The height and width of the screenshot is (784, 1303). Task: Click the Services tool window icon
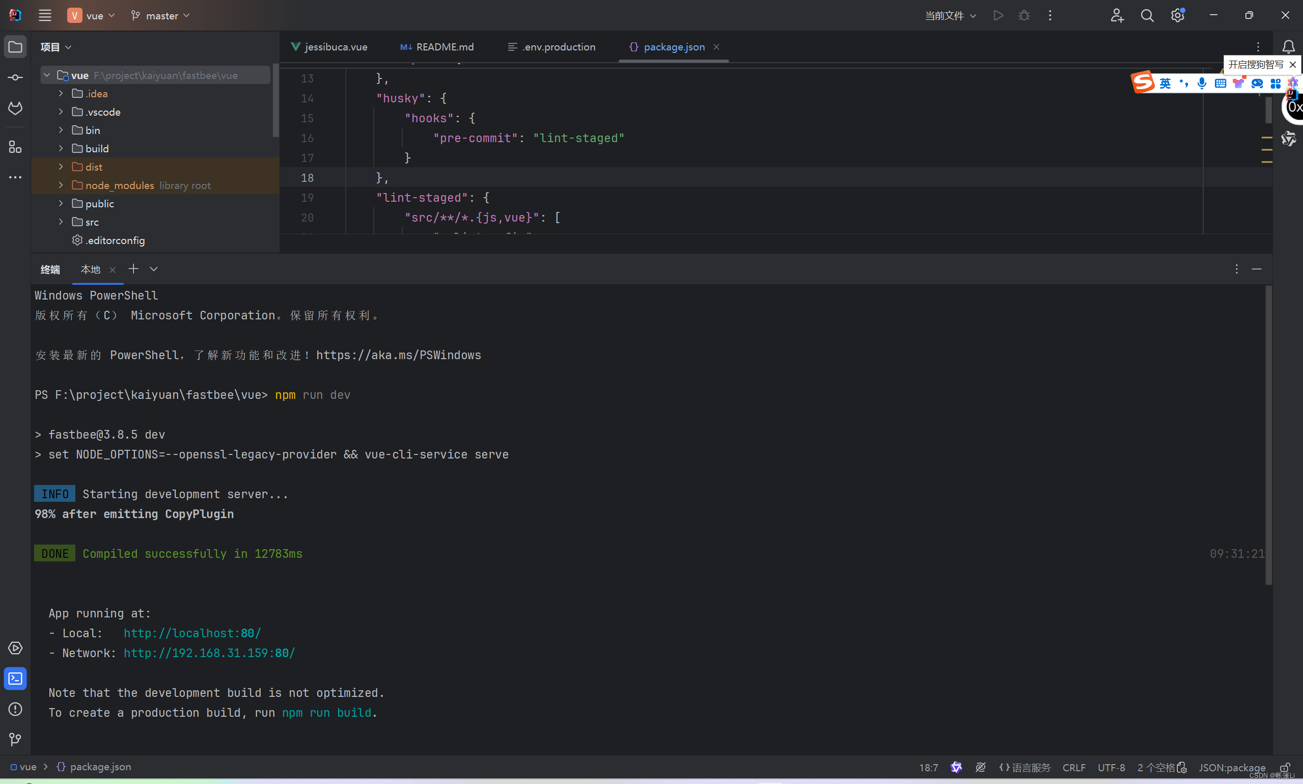15,647
